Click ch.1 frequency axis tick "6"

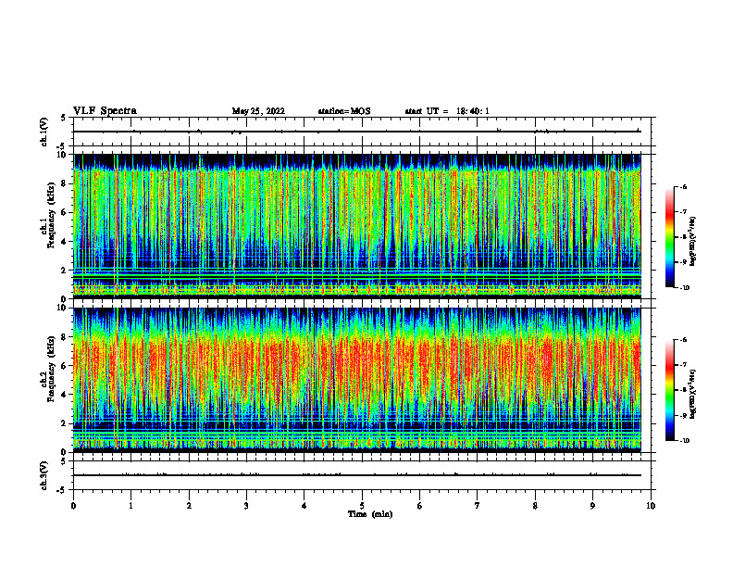click(x=65, y=212)
